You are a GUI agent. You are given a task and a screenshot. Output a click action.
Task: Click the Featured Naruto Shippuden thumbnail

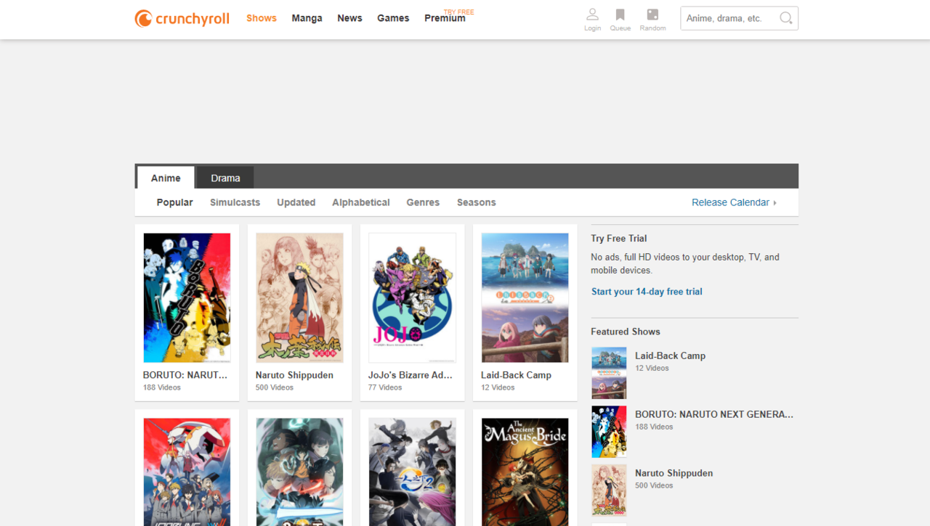[609, 490]
